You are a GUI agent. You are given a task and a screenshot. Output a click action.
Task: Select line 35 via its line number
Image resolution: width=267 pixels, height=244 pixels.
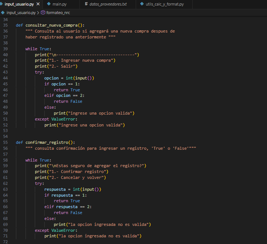click(x=5, y=25)
